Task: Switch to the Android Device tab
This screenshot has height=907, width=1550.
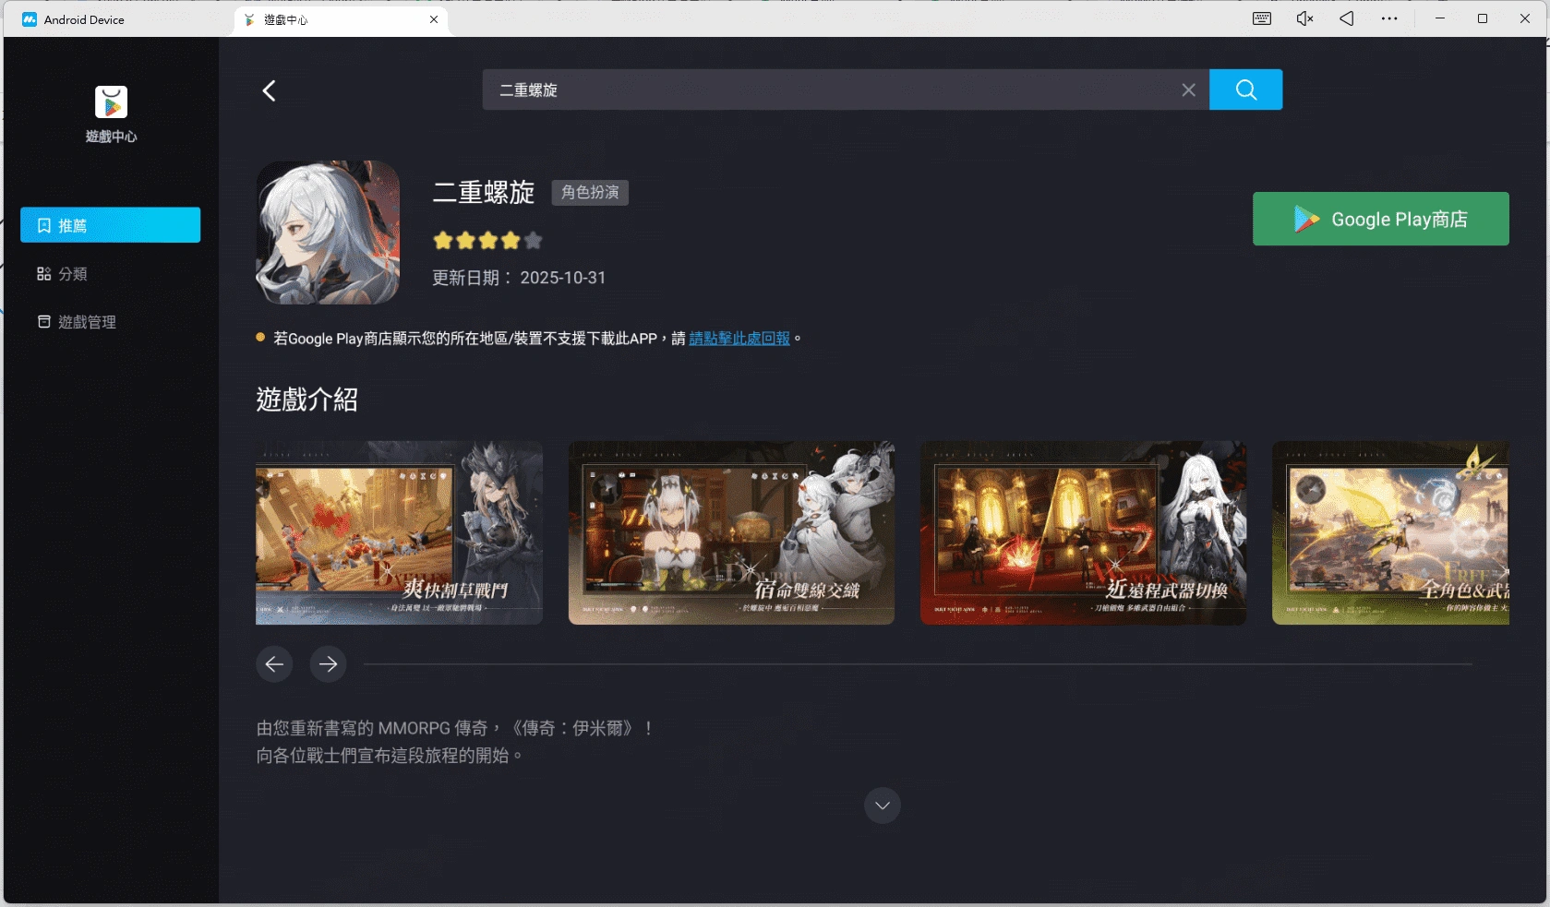Action: [83, 18]
